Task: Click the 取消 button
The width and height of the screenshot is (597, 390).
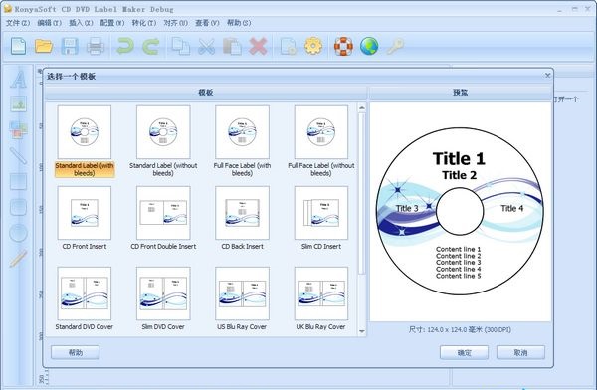Action: click(x=520, y=352)
